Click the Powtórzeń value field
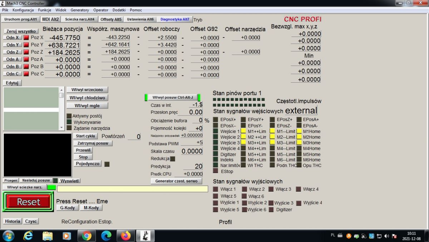Viewport: 429px width, 242px height. [134, 137]
